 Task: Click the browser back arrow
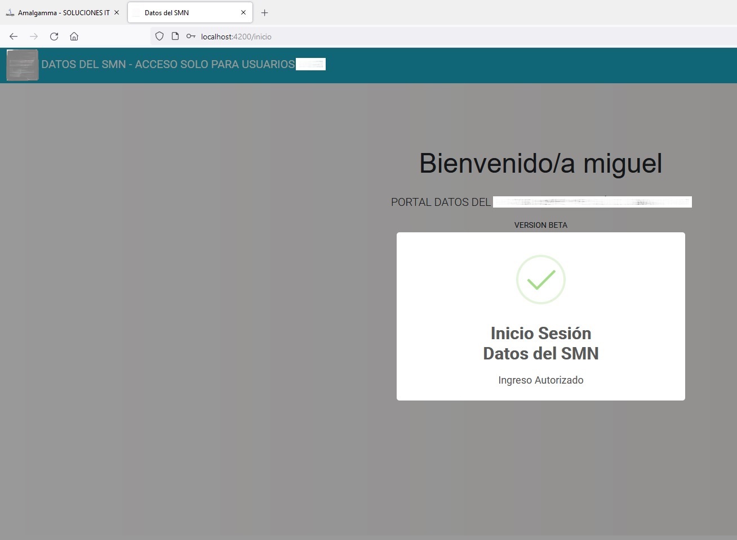pos(14,37)
